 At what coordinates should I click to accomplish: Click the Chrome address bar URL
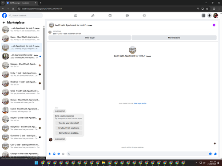pyautogui.click(x=42, y=9)
